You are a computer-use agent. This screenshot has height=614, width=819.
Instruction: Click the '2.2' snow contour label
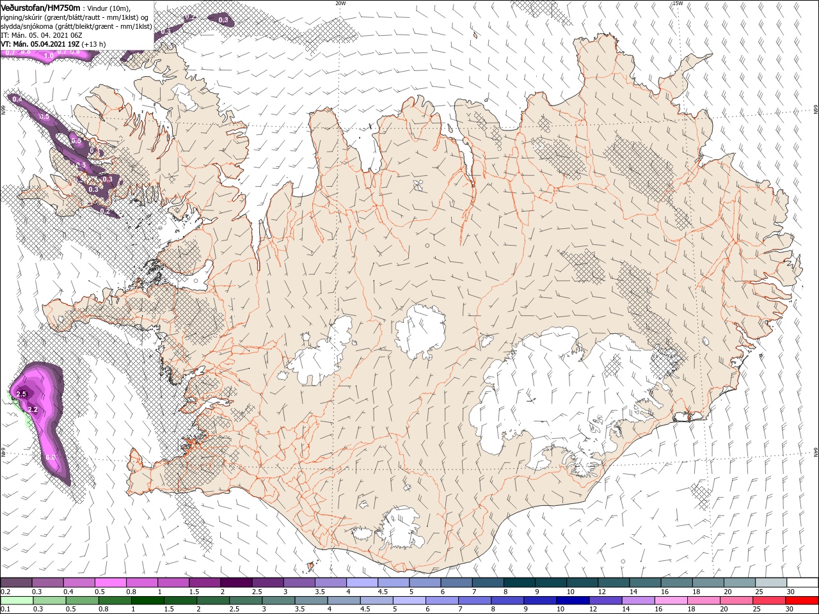coord(34,409)
